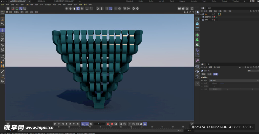Click the Cube primitive icon

click(197, 24)
